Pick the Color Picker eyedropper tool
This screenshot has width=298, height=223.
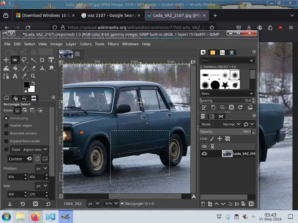(24, 76)
